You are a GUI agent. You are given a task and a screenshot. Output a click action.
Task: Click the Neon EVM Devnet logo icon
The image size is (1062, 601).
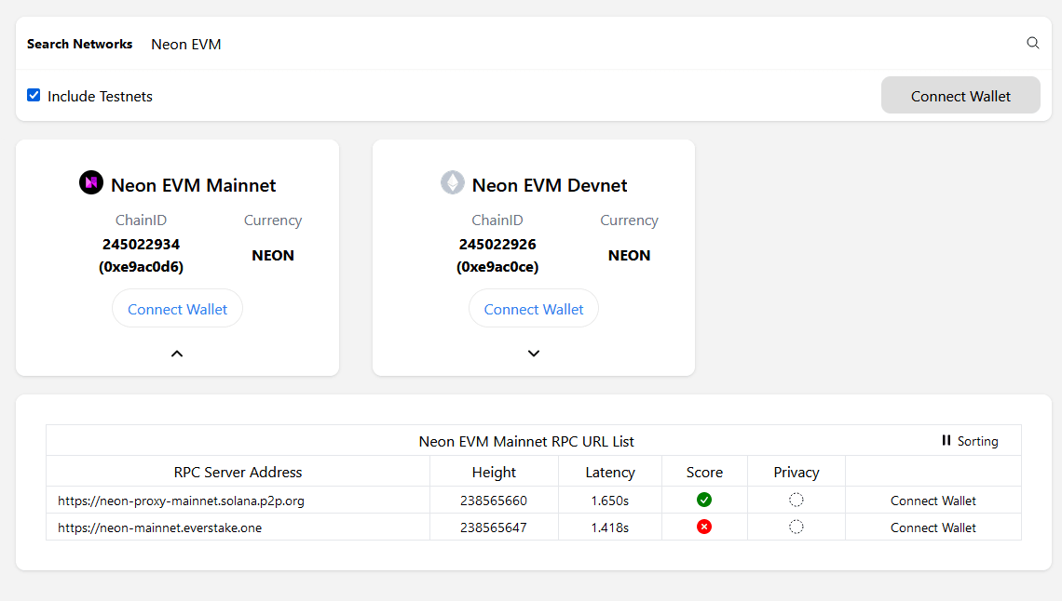coord(453,182)
